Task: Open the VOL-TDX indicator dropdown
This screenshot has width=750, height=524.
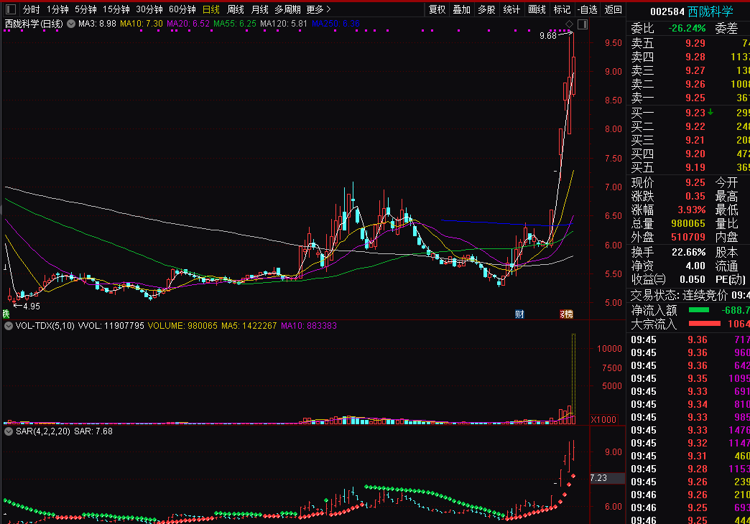Action: [7, 326]
